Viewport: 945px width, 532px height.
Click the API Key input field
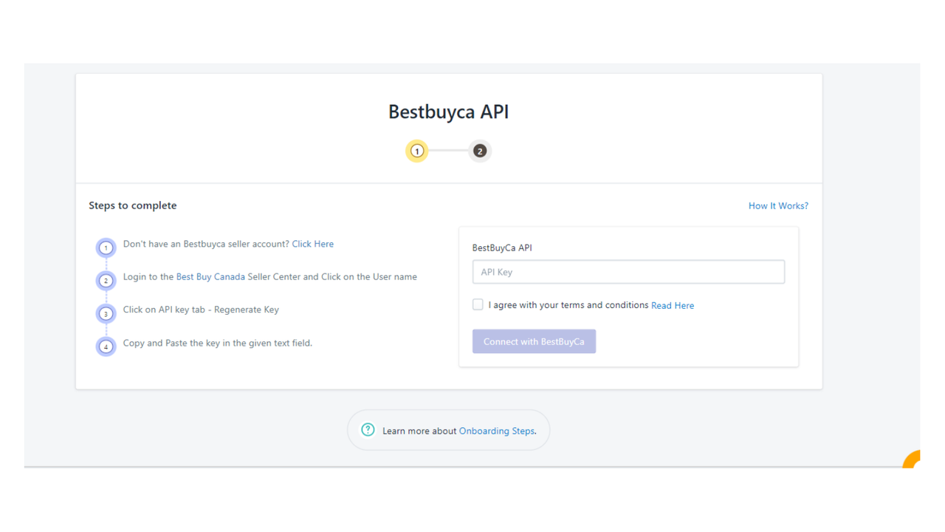click(628, 271)
